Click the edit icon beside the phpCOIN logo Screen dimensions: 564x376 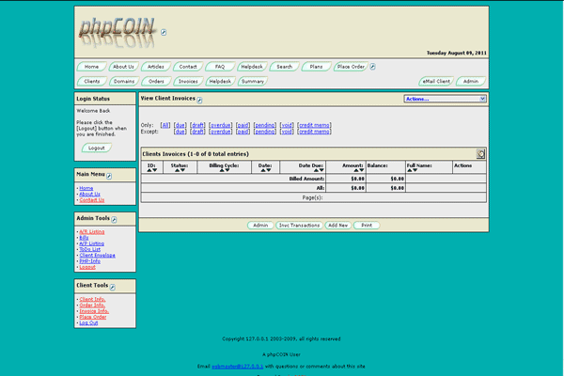[x=164, y=32]
